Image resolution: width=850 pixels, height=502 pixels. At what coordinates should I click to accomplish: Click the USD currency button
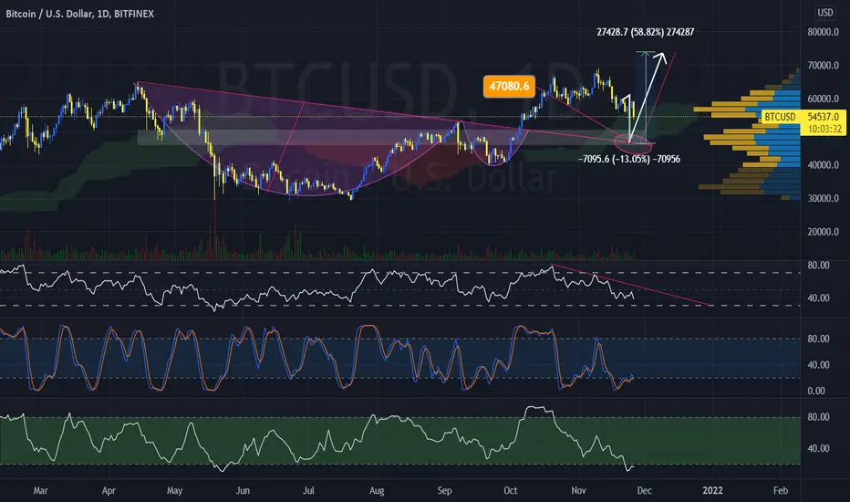pos(825,13)
